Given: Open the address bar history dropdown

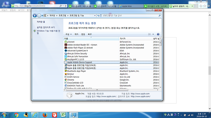Looking at the screenshot, I should [95, 16].
